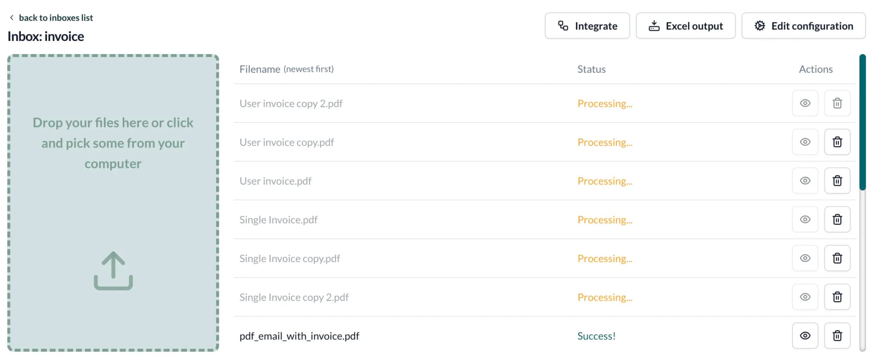Screen dimensions: 874x359
Task: Click the trash icon beside User invoice copy 2.pdf
Action: [x=837, y=103]
